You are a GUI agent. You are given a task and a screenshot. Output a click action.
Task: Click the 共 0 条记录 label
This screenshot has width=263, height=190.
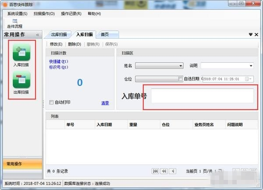pos(57,171)
